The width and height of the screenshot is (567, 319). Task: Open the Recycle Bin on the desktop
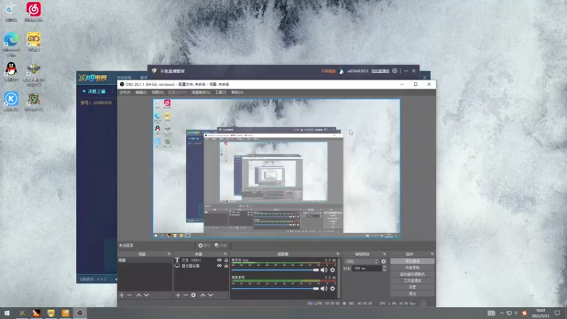click(11, 12)
